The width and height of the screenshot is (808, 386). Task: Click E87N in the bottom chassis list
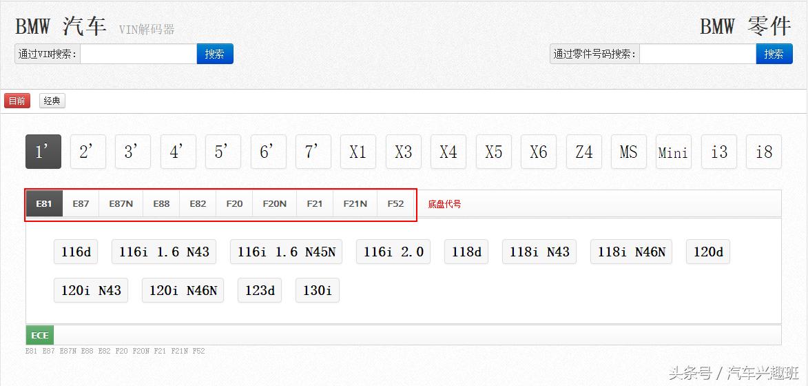coord(68,351)
